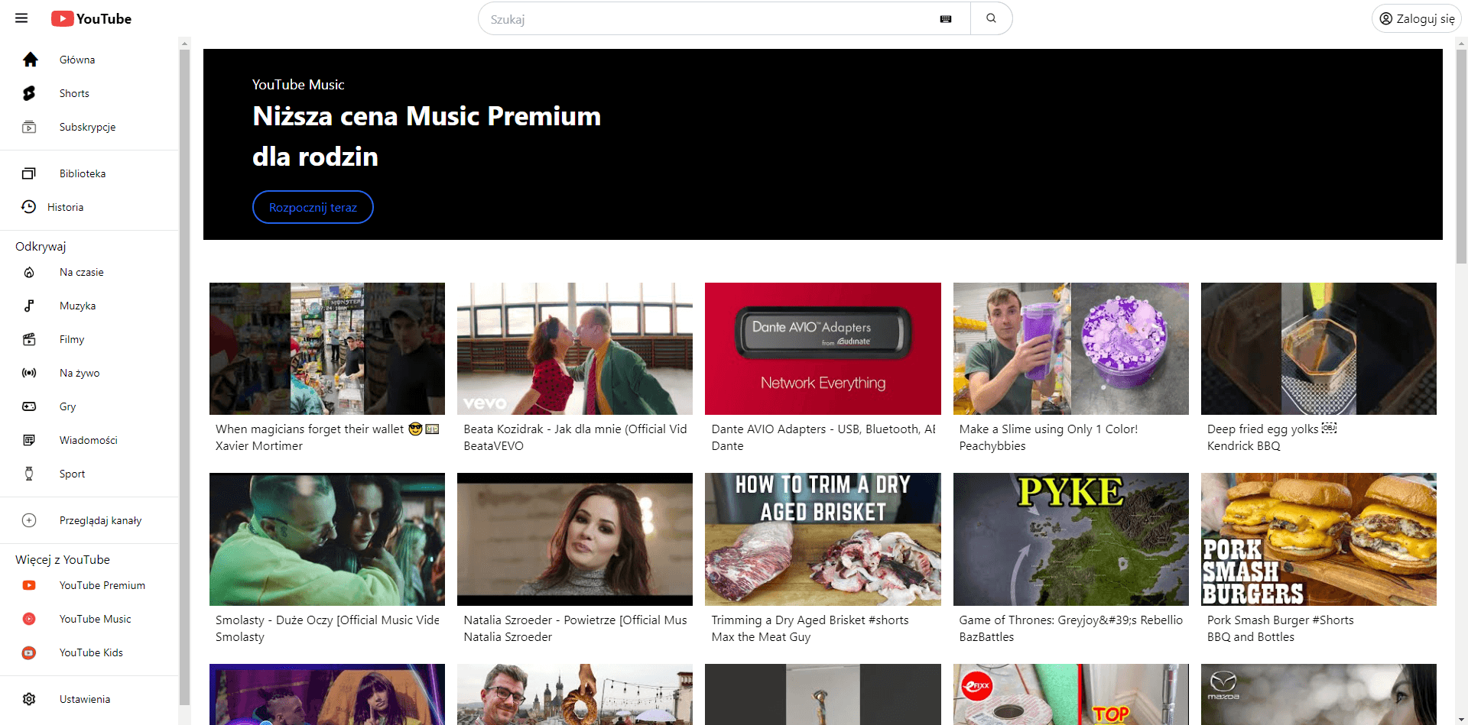Open Przeglądaj kanały

click(100, 520)
